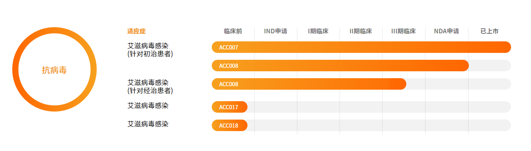Open 艾滋病毒感染 (针对经治患者) indication
Screen dimensions: 531x151
pos(150,87)
